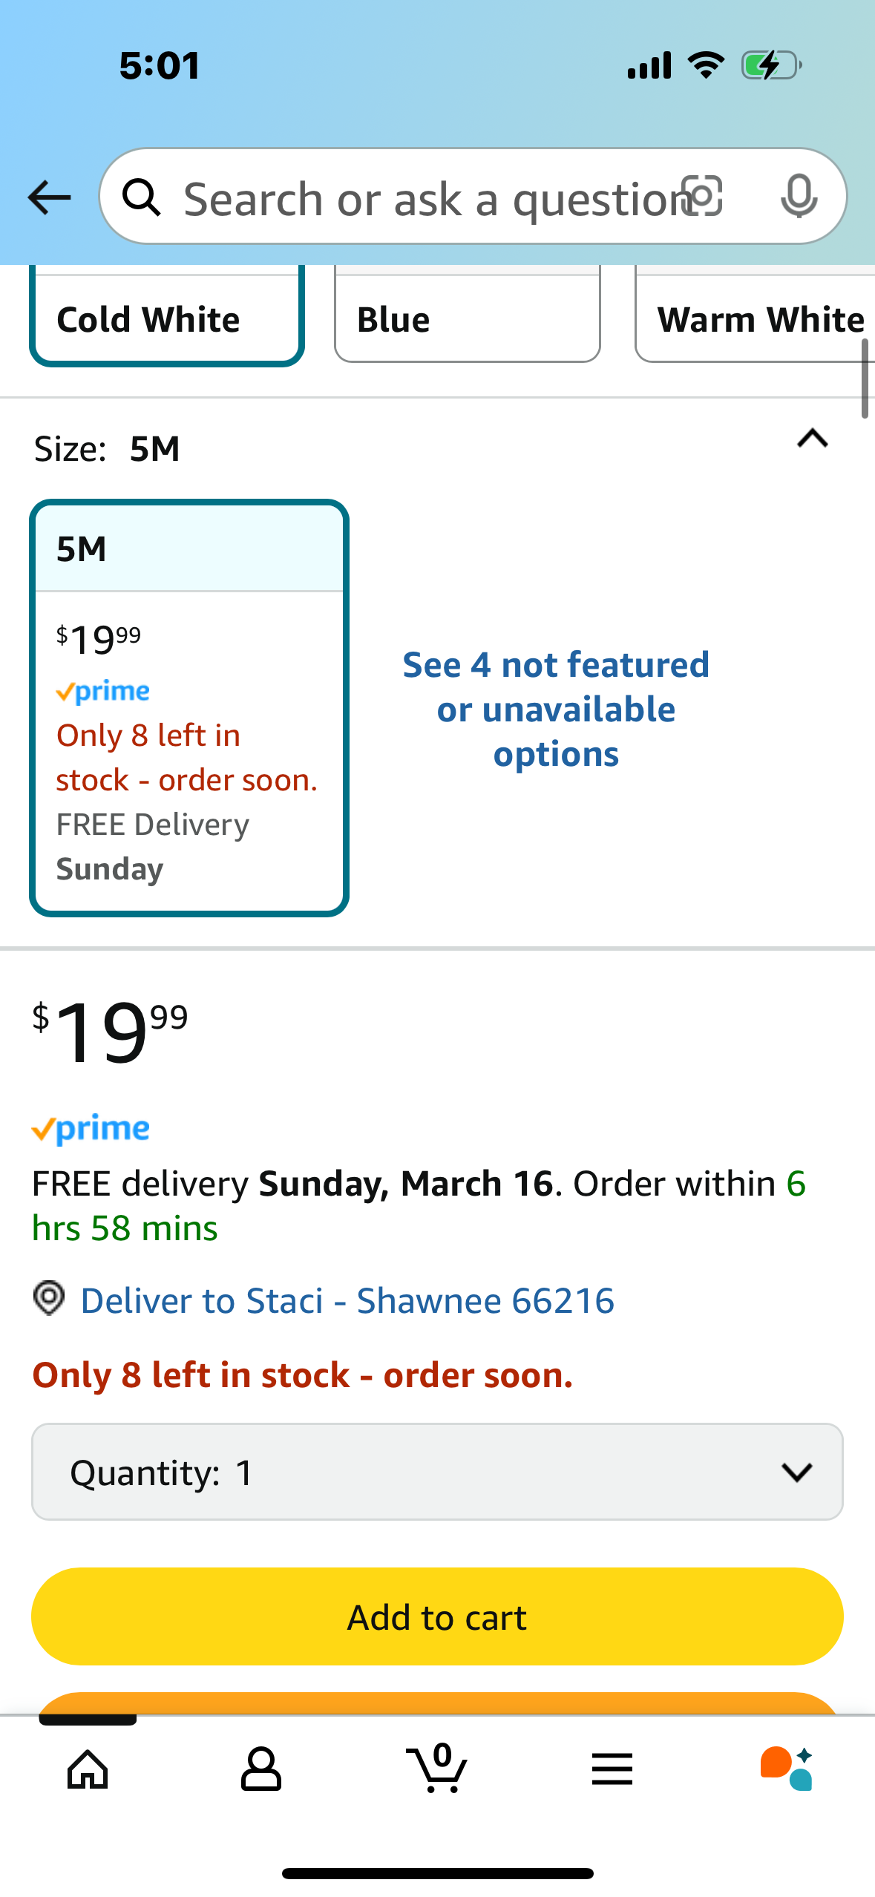
Task: Tap the back arrow icon
Action: pos(49,197)
